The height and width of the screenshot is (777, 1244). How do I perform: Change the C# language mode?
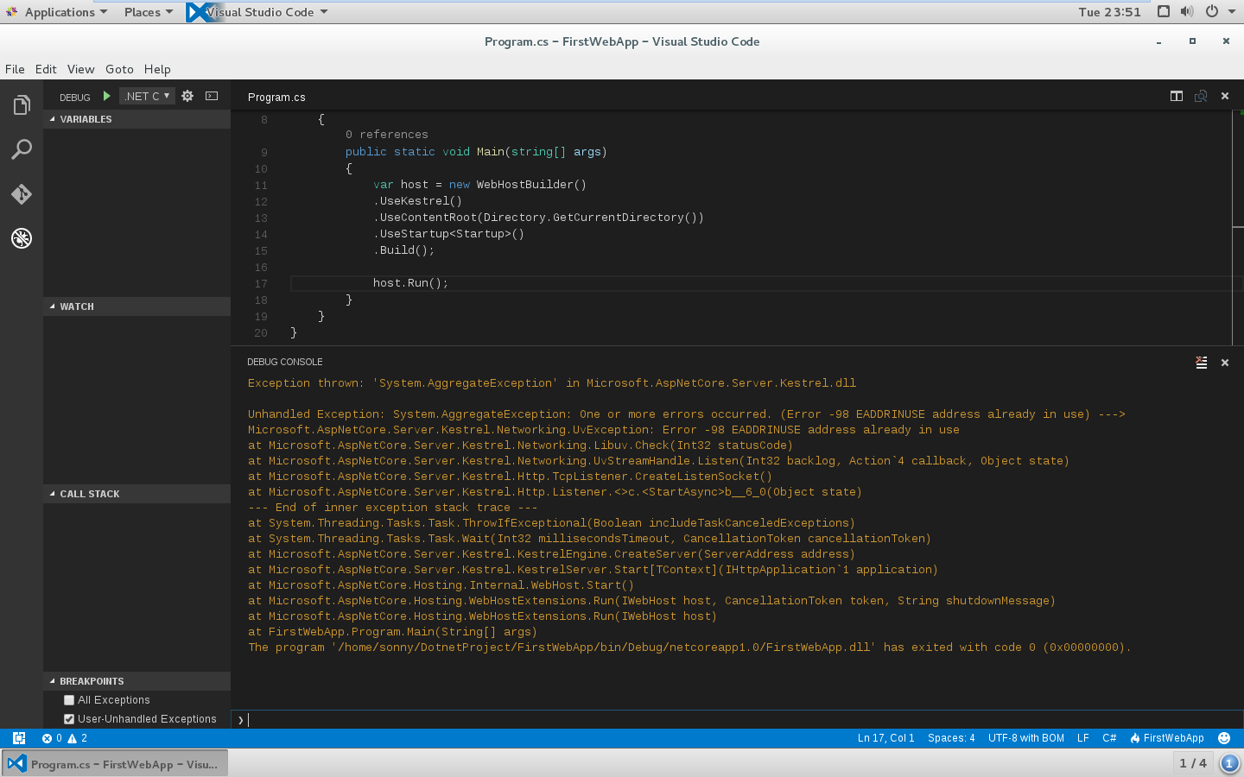click(1109, 738)
